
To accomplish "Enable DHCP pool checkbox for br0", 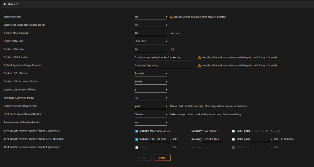I will point(233,131).
